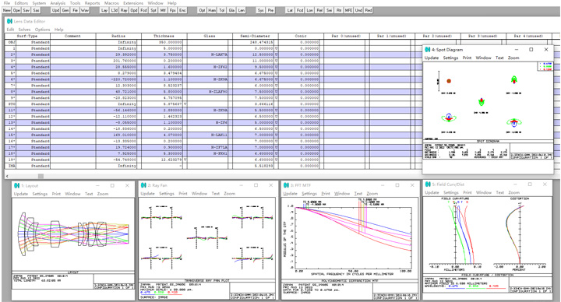Click OBJ thickness cell 350.000000
This screenshot has width=561, height=302.
[x=162, y=42]
